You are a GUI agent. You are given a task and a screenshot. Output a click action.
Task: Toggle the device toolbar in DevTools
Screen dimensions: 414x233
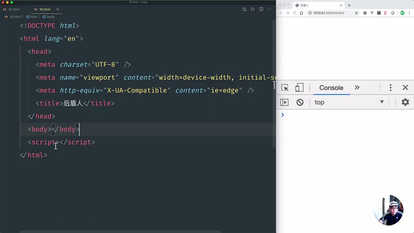(x=300, y=88)
